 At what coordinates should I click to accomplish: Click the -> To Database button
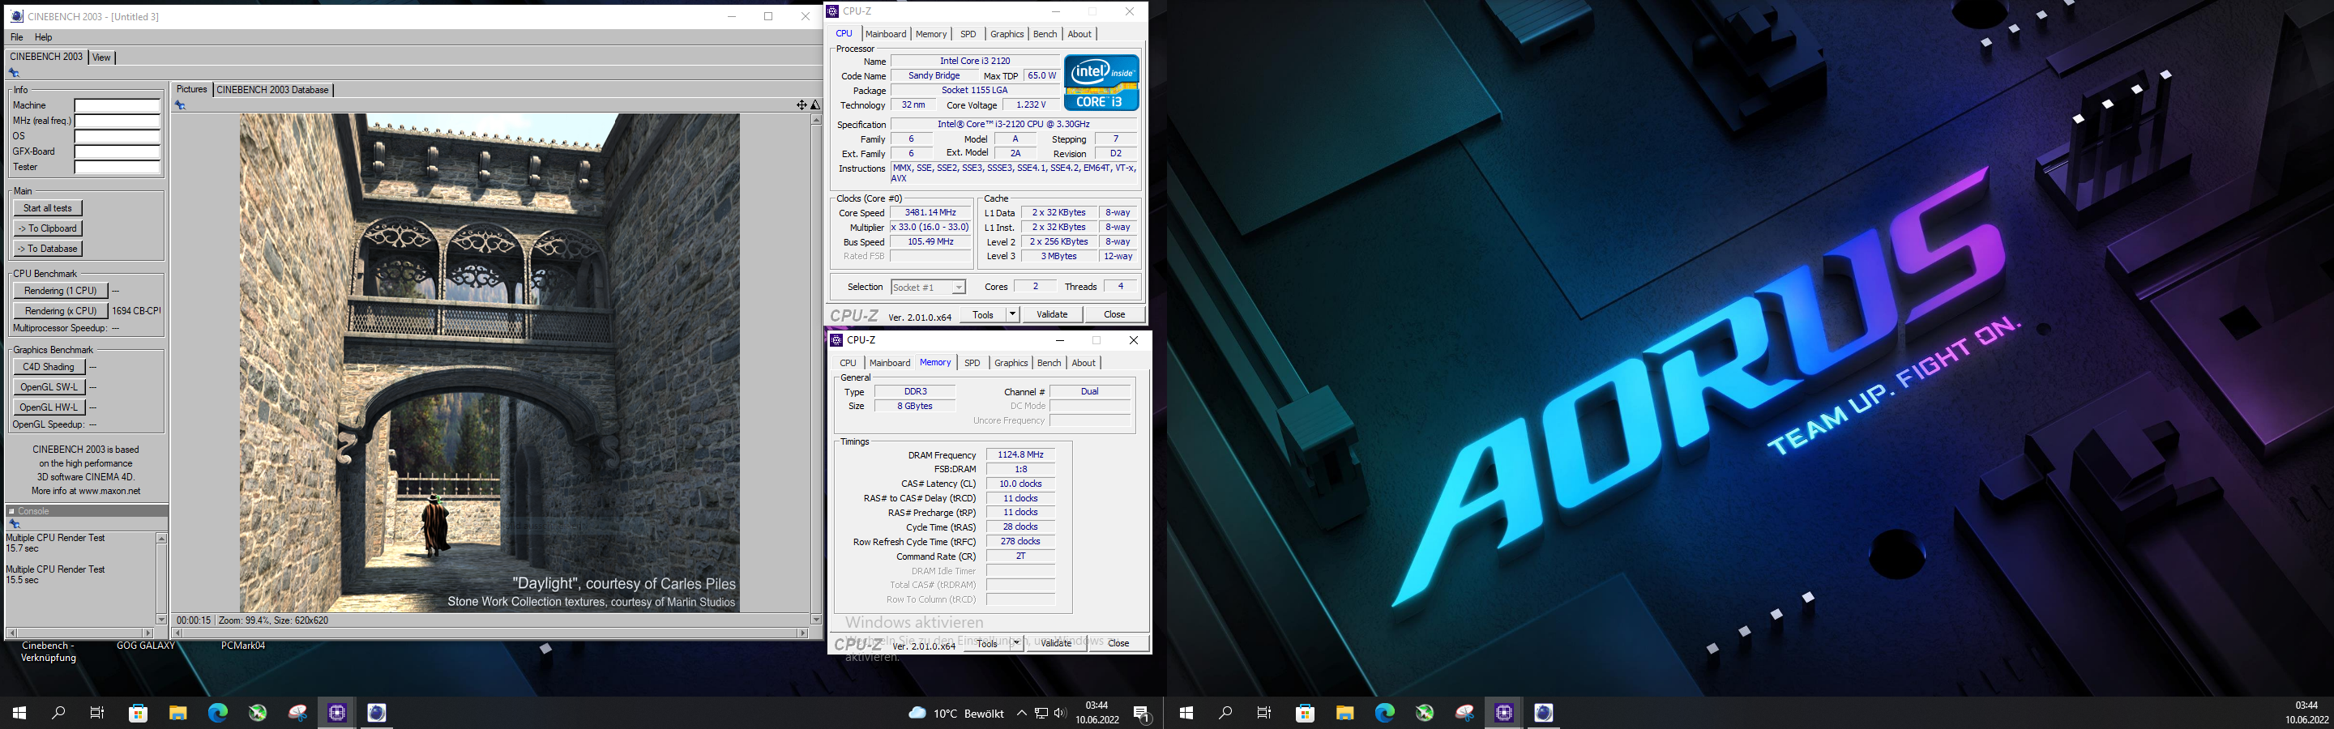(48, 248)
